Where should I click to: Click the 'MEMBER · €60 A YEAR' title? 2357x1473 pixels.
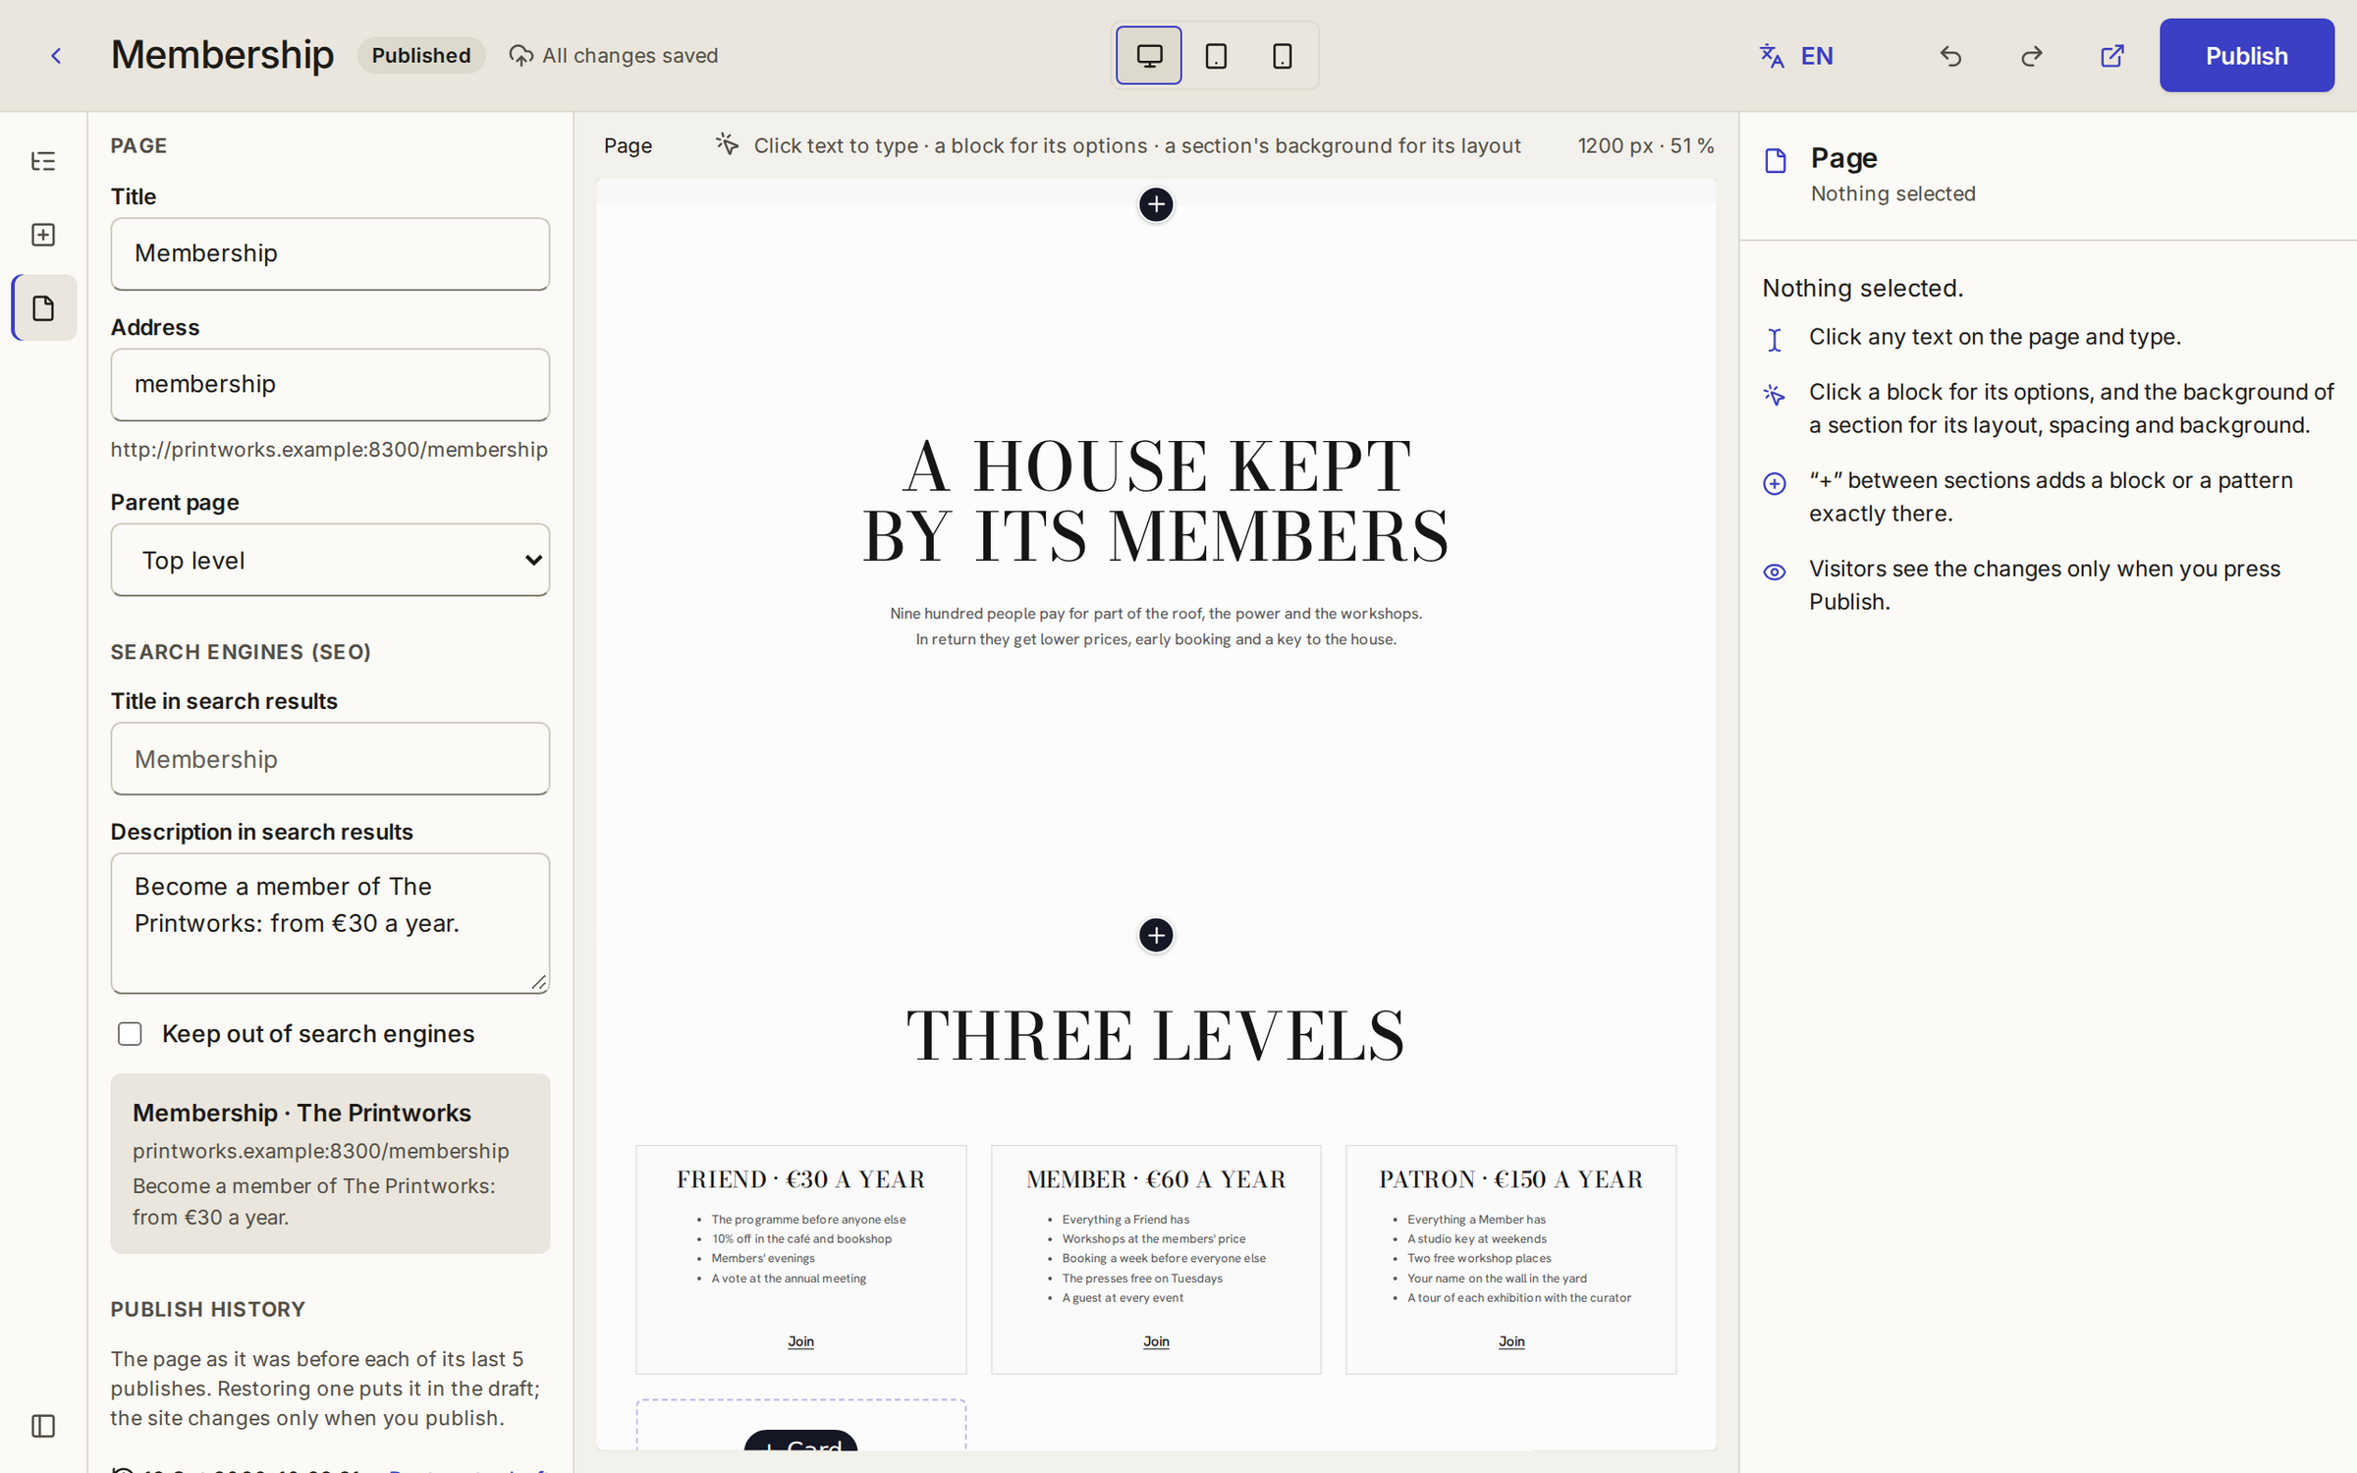[x=1156, y=1179]
